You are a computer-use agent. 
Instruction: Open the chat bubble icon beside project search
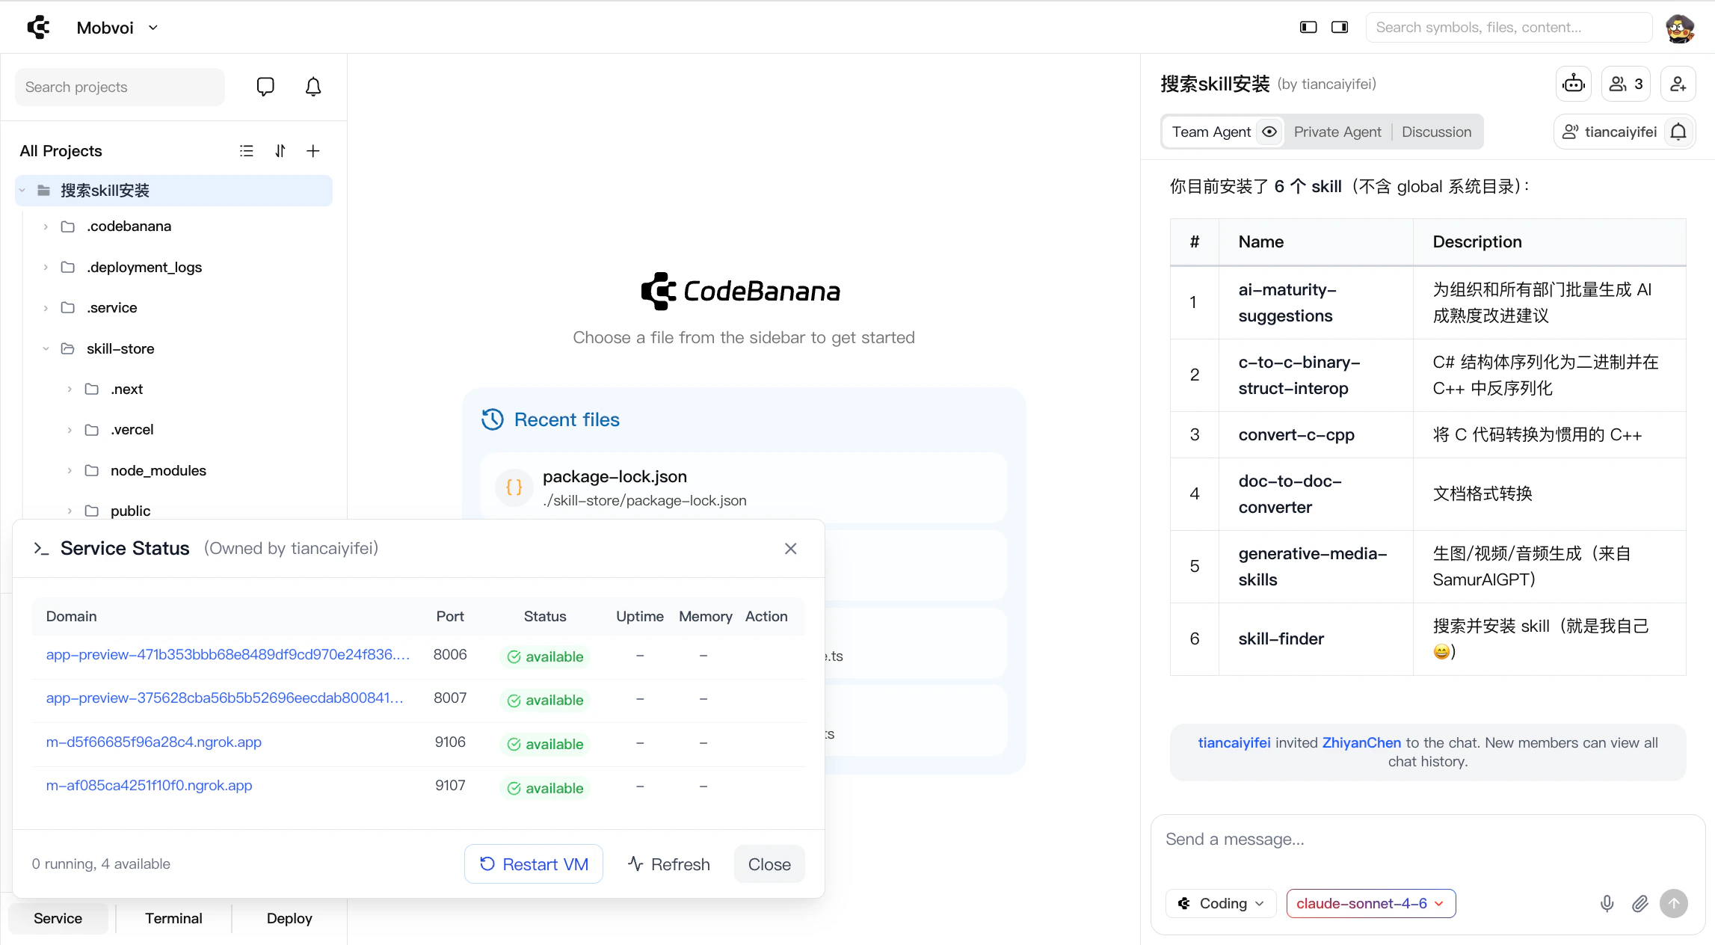pos(265,87)
